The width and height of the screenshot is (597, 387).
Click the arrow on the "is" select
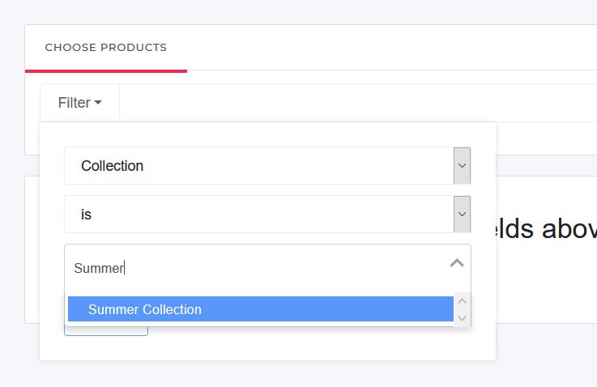pyautogui.click(x=462, y=214)
